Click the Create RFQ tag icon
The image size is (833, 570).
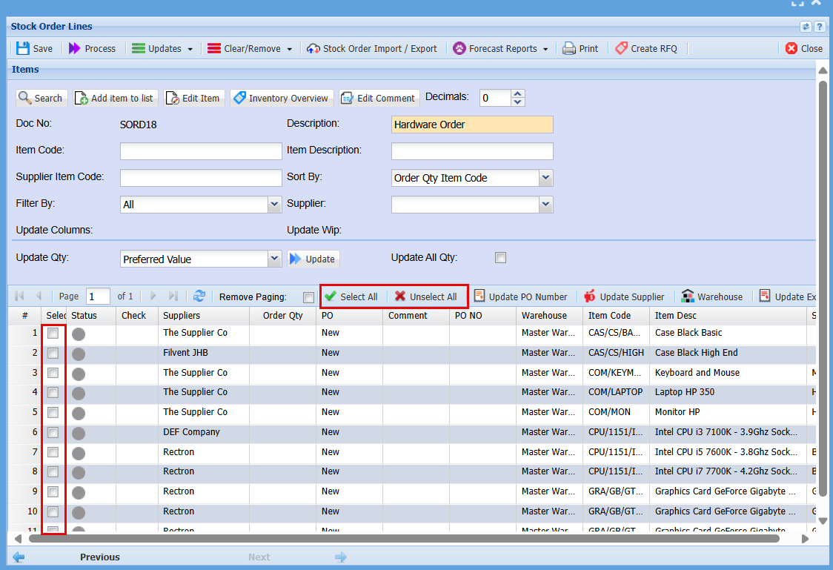[x=621, y=48]
